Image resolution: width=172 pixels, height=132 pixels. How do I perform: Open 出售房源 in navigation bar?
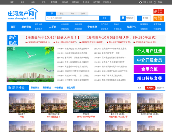[x=65, y=24]
